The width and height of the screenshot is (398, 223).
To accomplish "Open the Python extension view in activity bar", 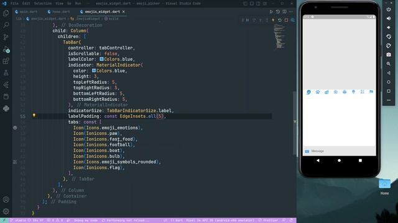I will click(x=6, y=108).
